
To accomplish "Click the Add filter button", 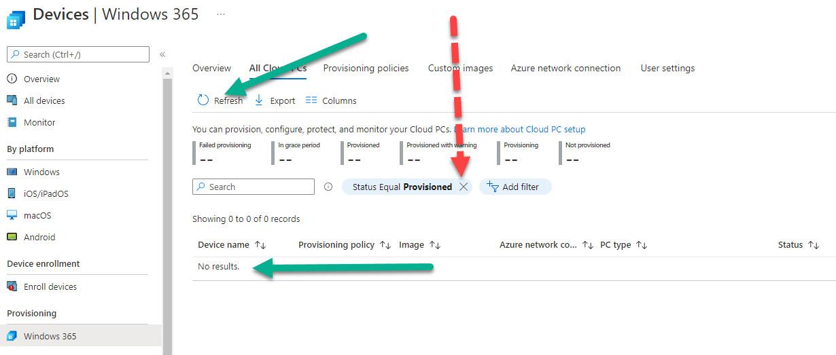I will [515, 187].
